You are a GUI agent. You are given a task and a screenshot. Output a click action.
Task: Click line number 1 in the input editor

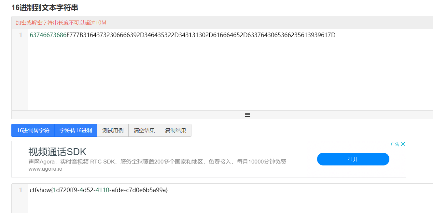tap(21, 35)
